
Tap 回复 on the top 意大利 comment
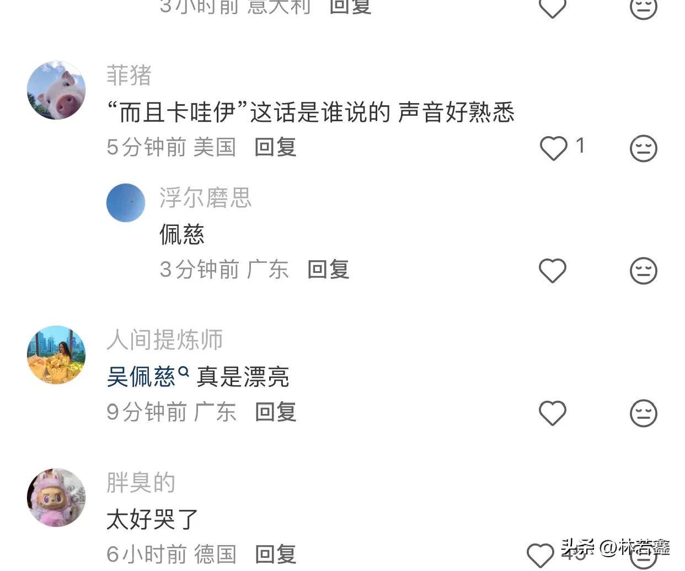point(350,7)
